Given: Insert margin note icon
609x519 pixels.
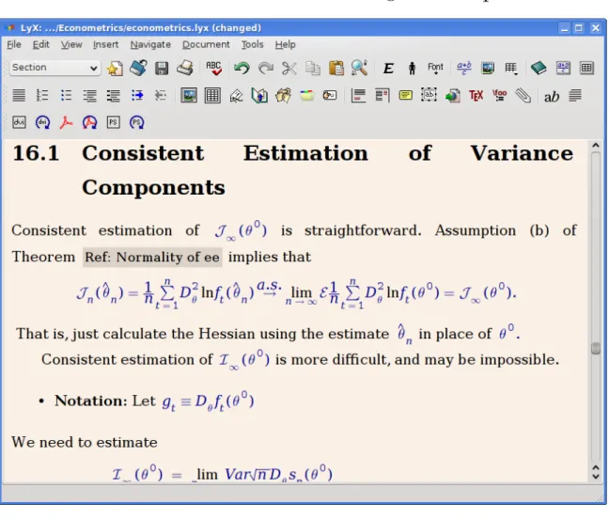Looking at the screenshot, I should tap(383, 96).
